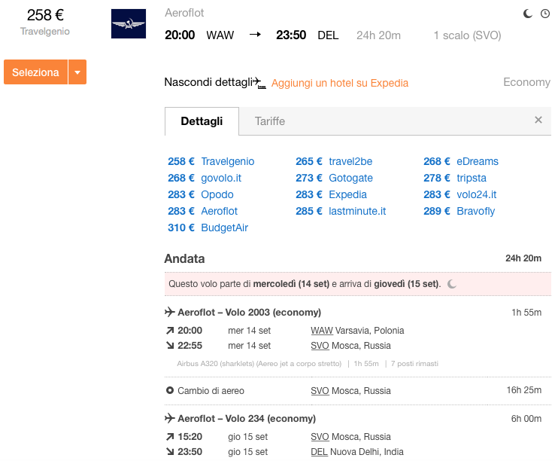The height and width of the screenshot is (461, 555).
Task: Open 289 € Bravofly offer
Action: 459,212
